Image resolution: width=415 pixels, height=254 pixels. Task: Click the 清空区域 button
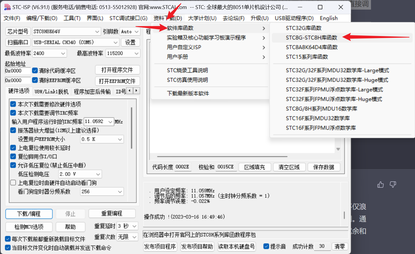click(x=289, y=167)
